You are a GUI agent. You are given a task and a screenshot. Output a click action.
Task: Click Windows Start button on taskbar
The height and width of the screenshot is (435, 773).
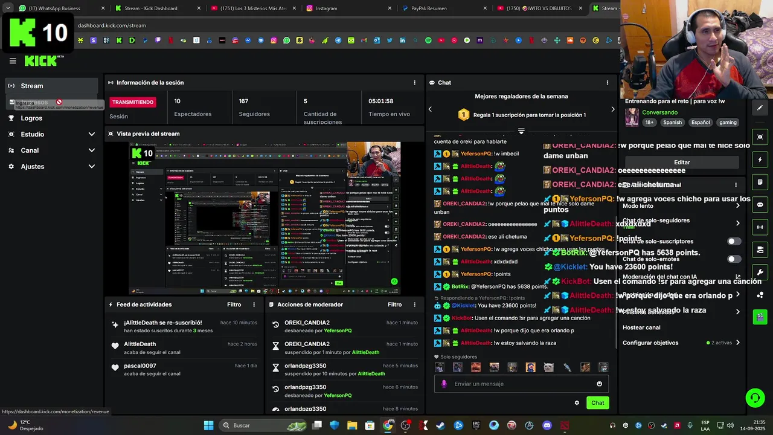[208, 425]
